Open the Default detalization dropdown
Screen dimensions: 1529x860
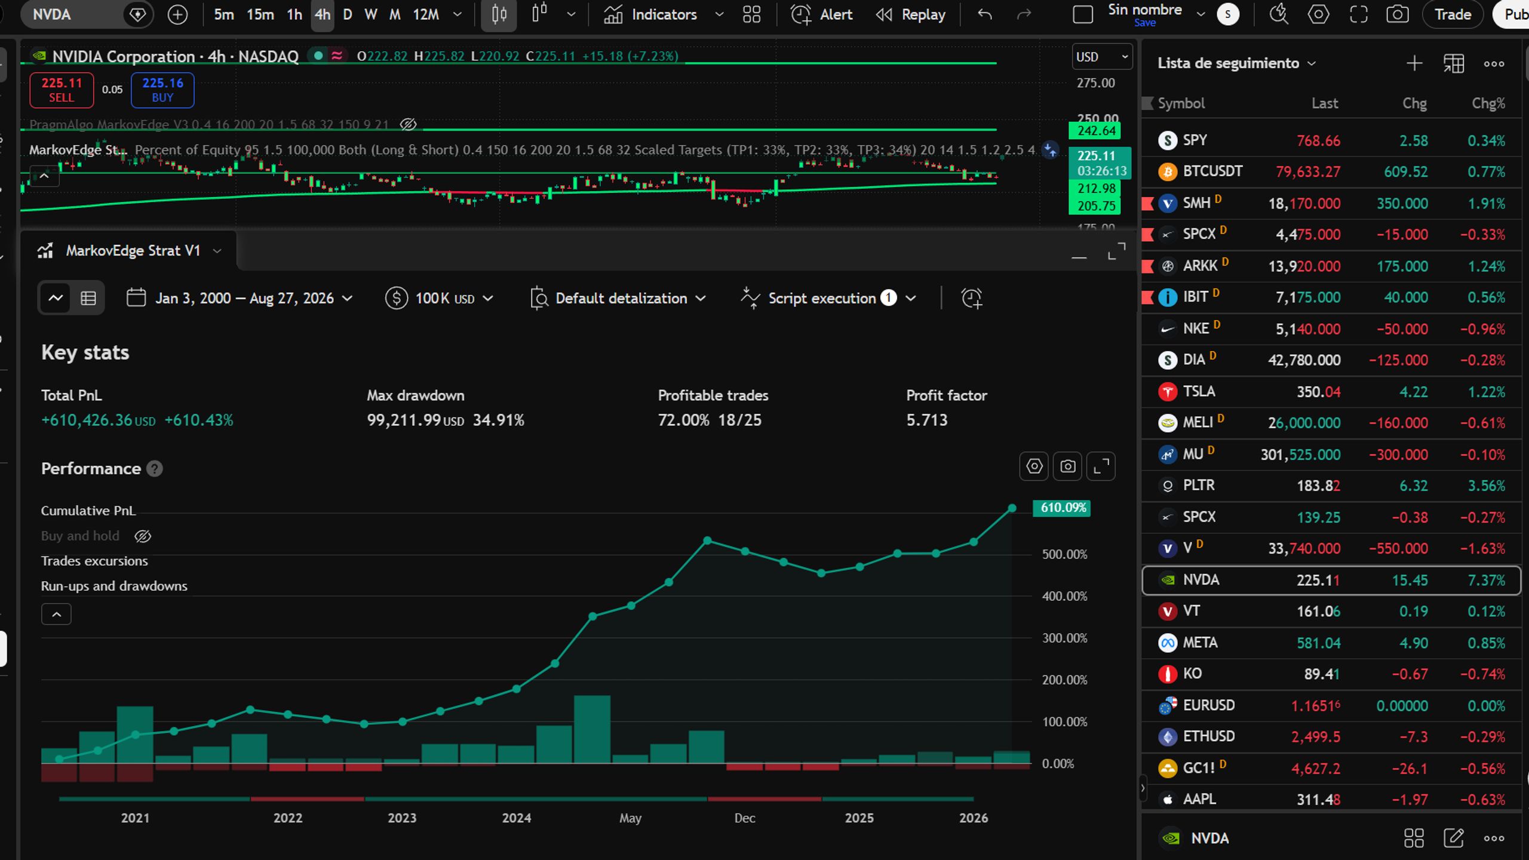click(x=618, y=298)
